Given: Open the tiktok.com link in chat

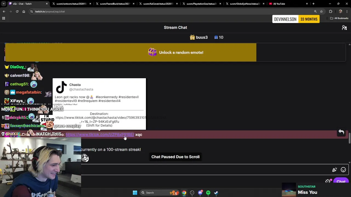Looking at the screenshot, I should (x=100, y=135).
